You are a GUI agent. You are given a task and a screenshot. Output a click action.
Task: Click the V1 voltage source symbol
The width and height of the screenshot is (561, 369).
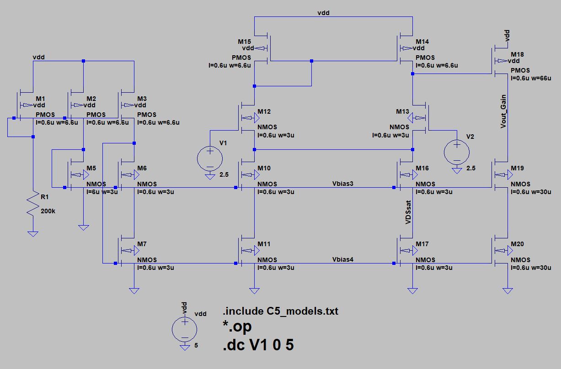tap(210, 158)
